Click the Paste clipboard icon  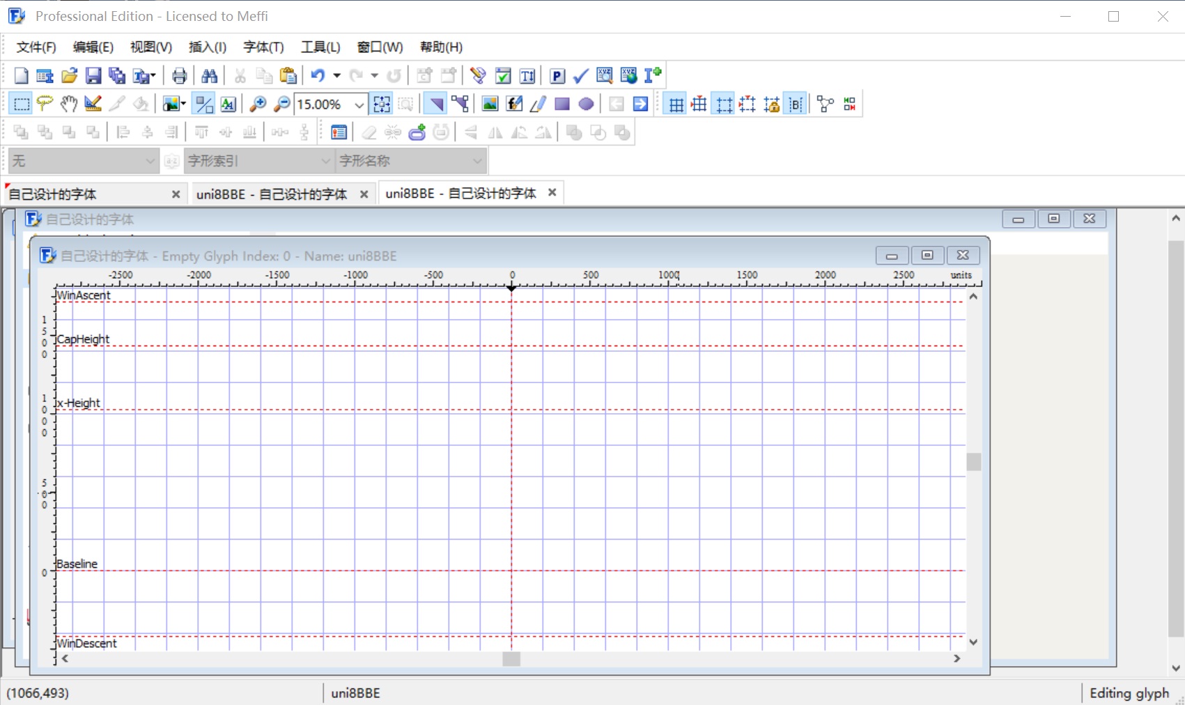pos(288,75)
